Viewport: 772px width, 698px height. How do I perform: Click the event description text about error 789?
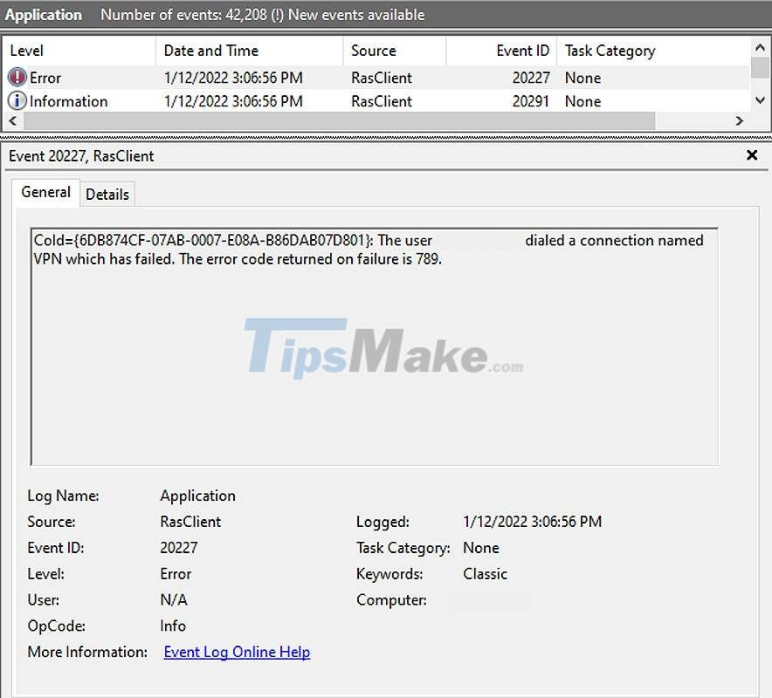pos(369,250)
